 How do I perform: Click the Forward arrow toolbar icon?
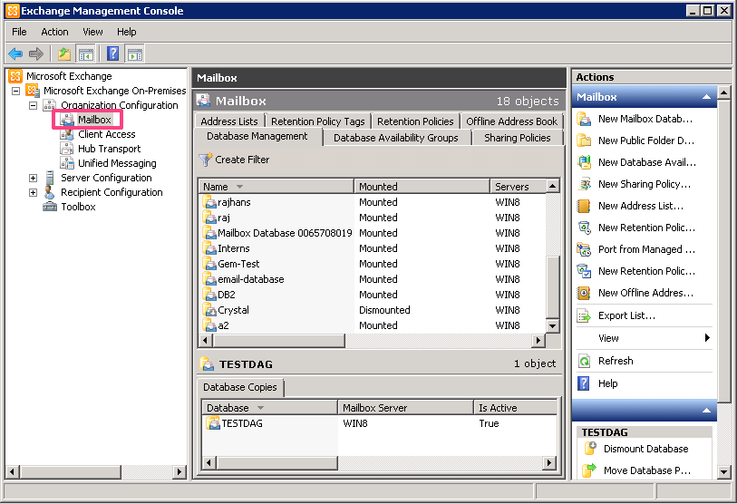tap(36, 53)
